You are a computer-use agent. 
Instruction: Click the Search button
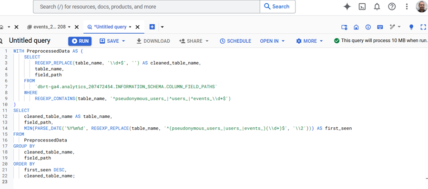(277, 7)
